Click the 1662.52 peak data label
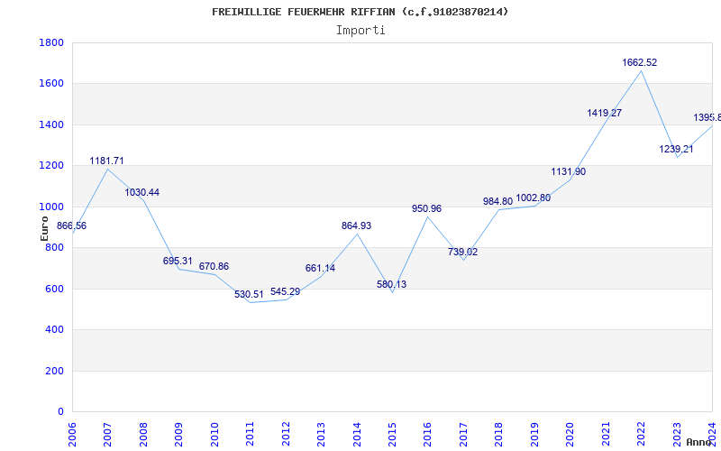This screenshot has height=451, width=721. tap(640, 63)
